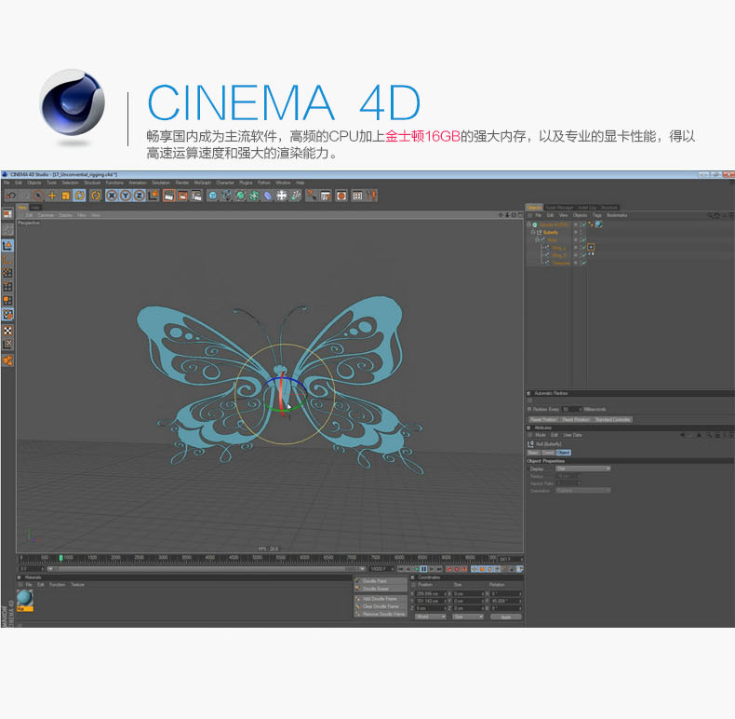
Task: Click the Undo arrow icon
Action: point(11,196)
